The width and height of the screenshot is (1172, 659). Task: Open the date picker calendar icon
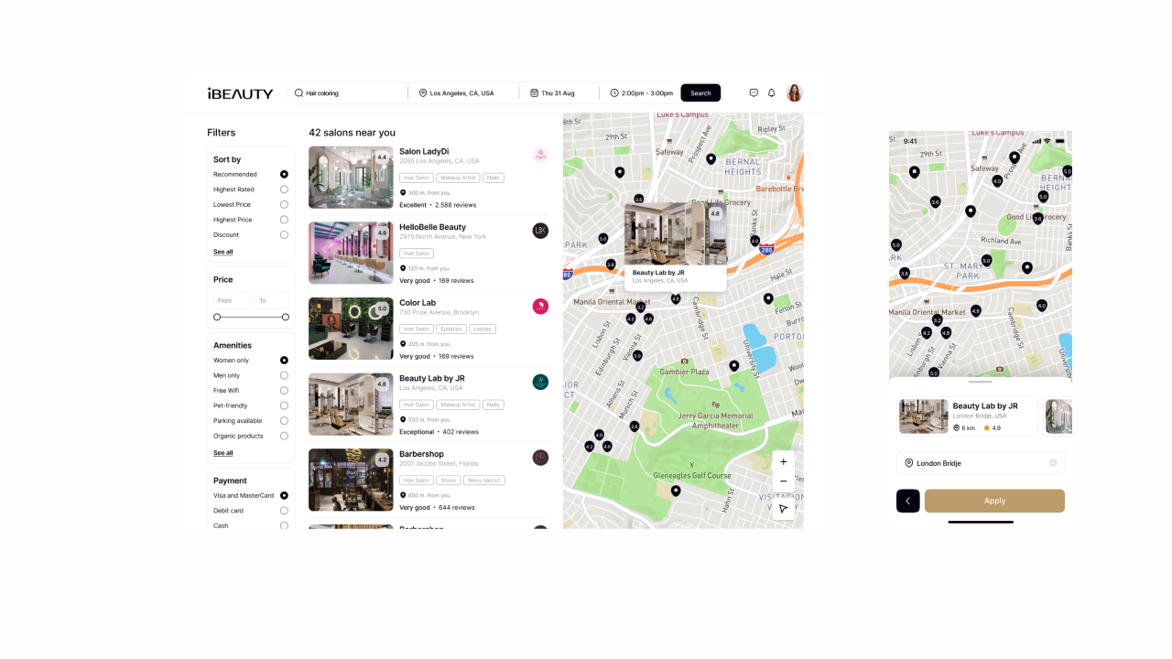(534, 92)
